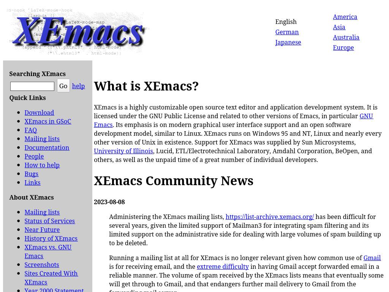
Task: Focus the Searching XEmacs text field
Action: pos(32,86)
